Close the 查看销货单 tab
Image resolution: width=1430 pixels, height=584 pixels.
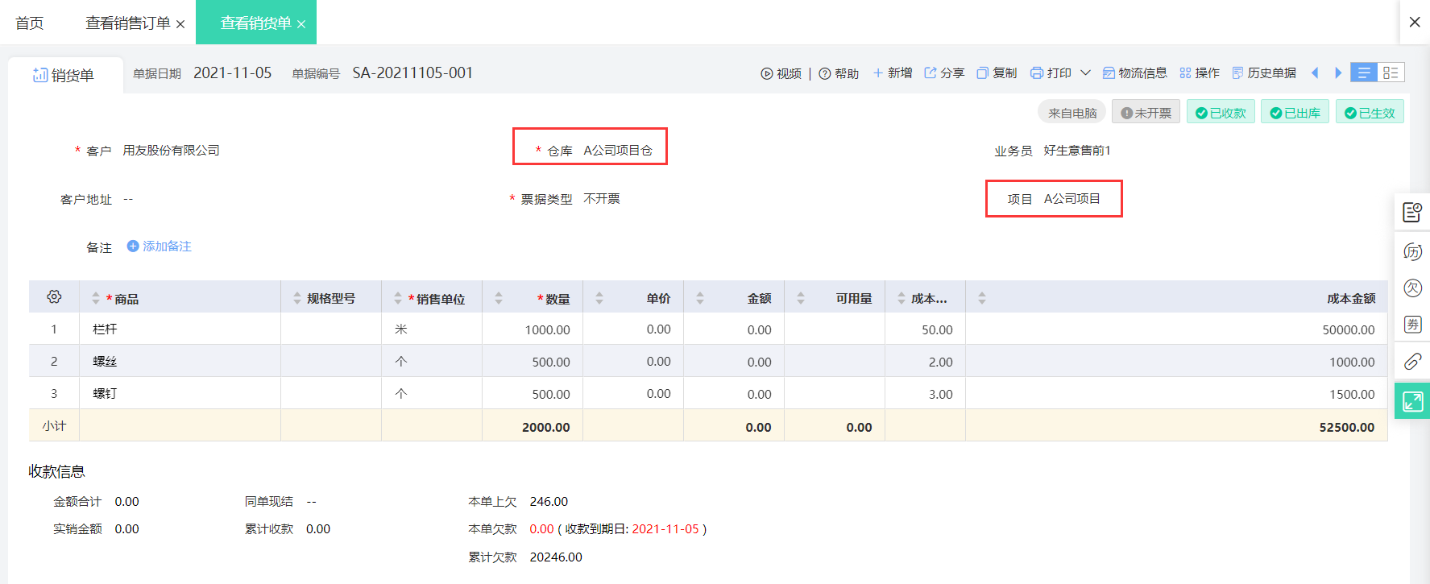click(x=301, y=24)
